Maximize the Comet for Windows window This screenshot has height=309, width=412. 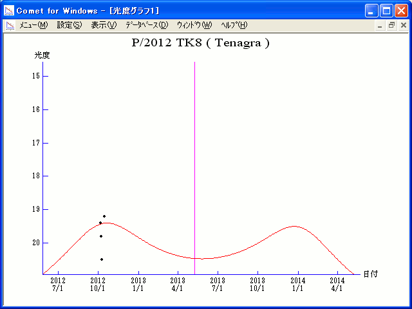point(386,11)
